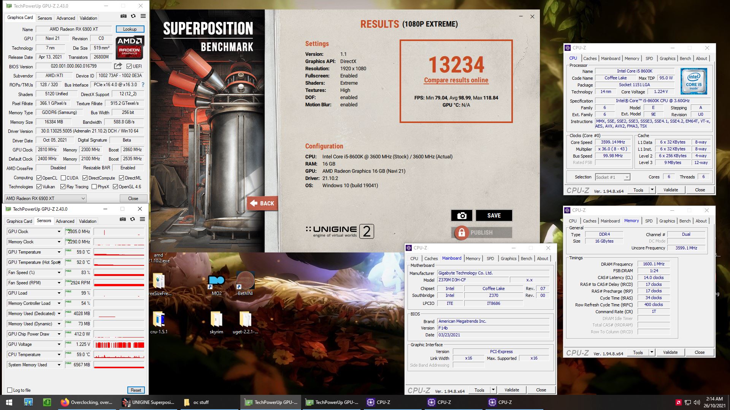This screenshot has height=410, width=730.
Task: Click the BACK button in Superposition
Action: 262,203
